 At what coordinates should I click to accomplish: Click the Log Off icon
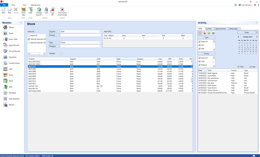tap(52, 12)
